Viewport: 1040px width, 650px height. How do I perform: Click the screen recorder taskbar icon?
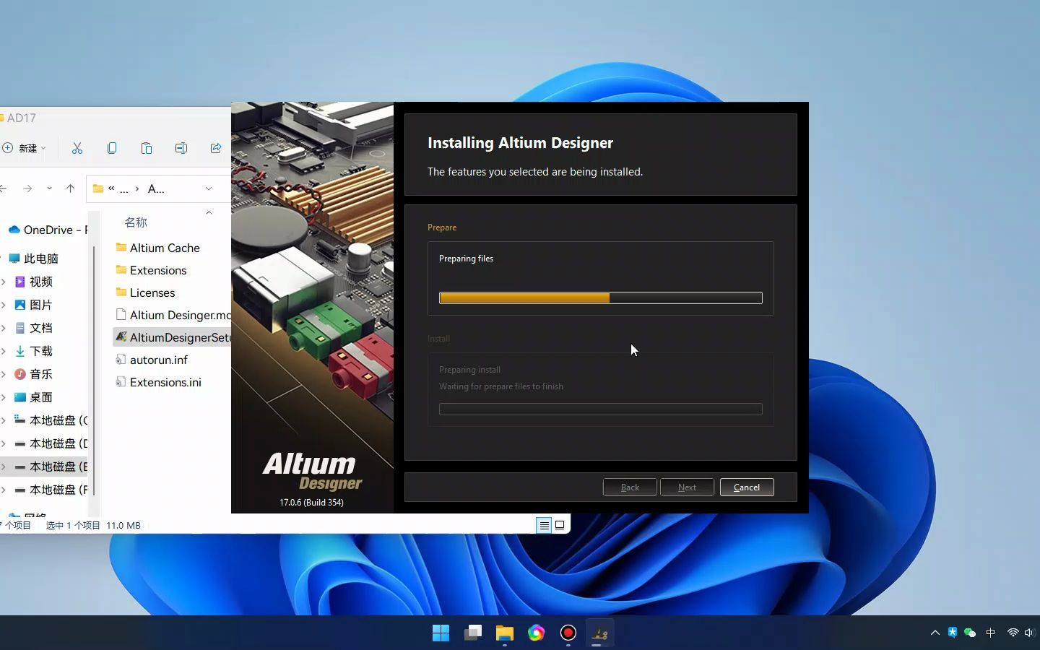coord(568,633)
